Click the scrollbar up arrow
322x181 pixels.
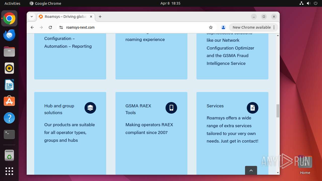[278, 35]
